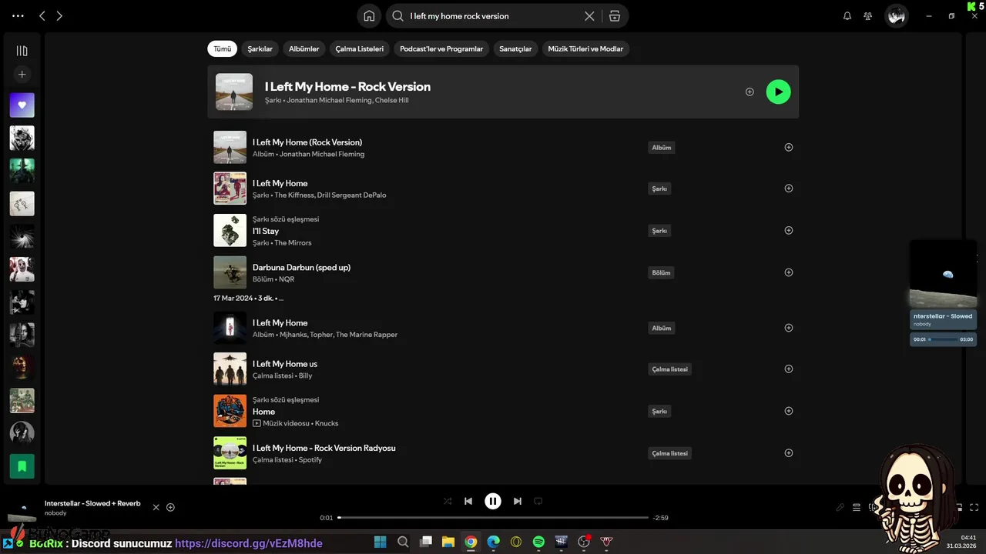986x554 pixels.
Task: Open I Left My Home - Rock Version Radyosu
Action: tap(324, 448)
